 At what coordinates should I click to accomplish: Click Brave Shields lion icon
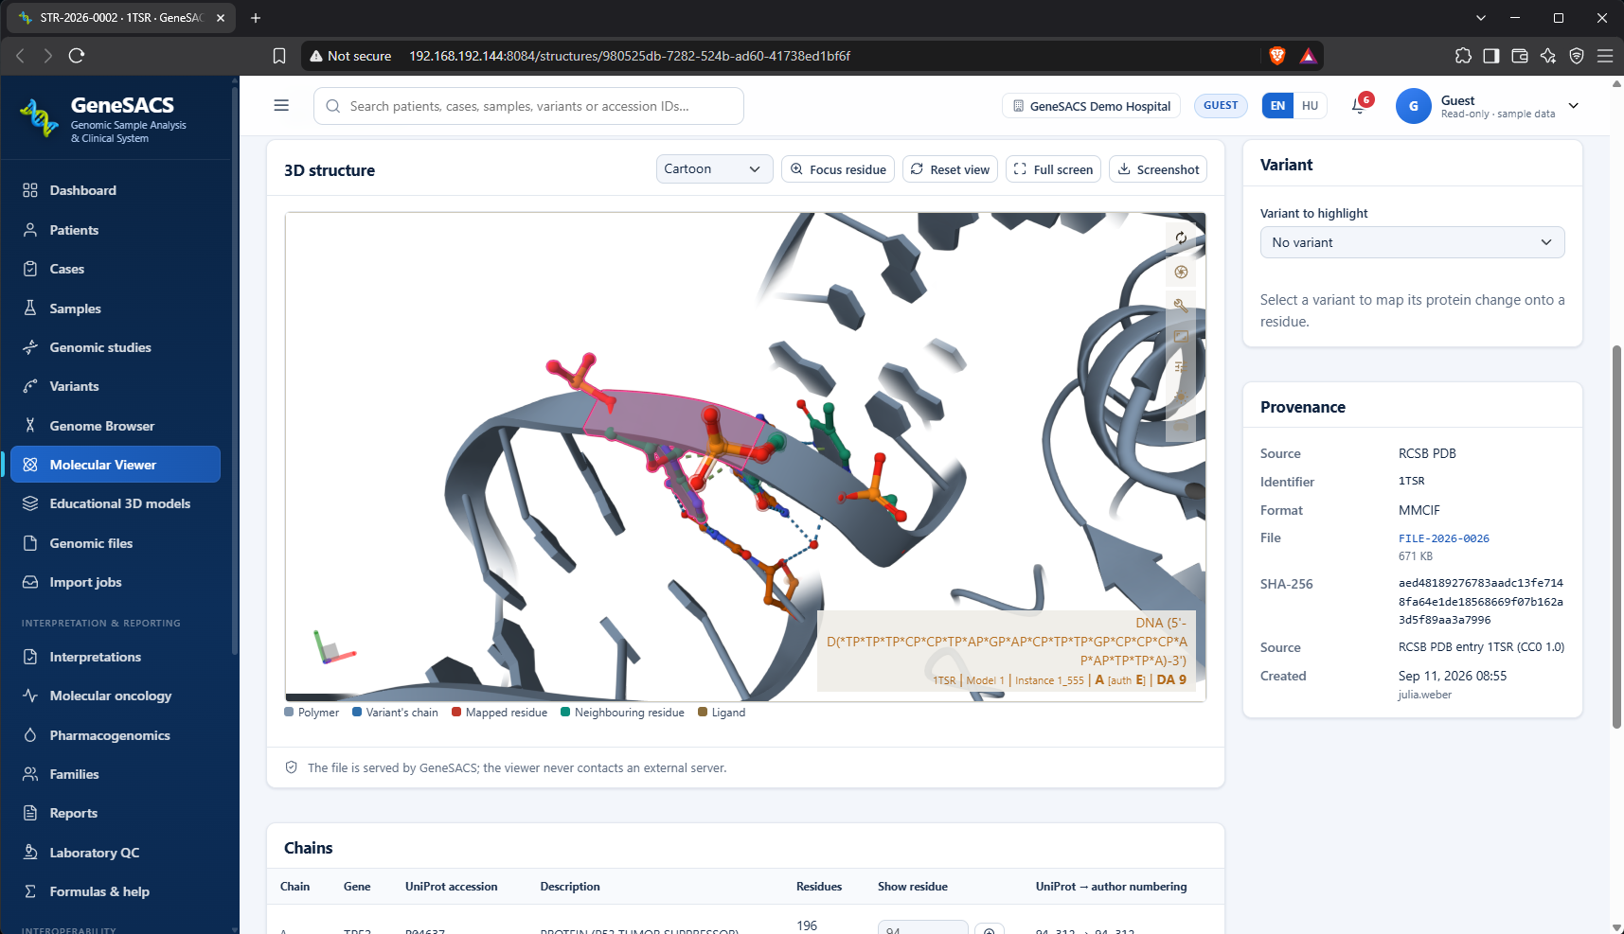click(1276, 56)
